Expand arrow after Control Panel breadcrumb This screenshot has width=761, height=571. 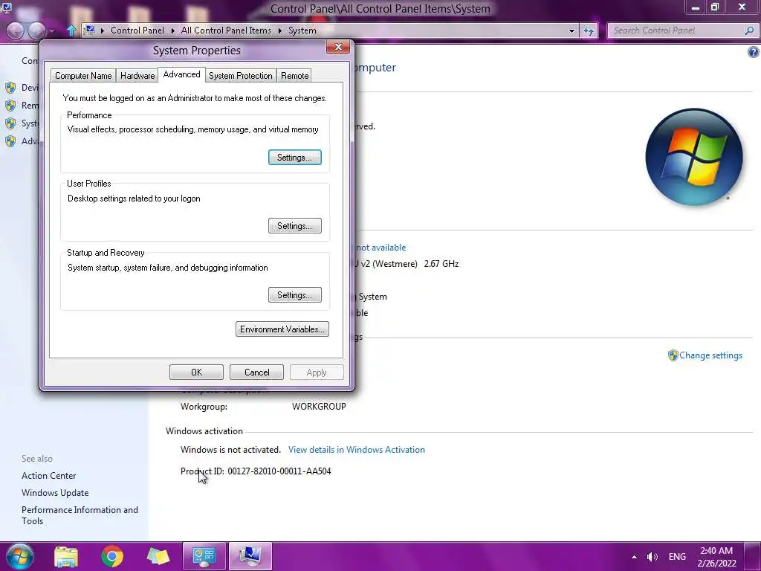tap(172, 30)
